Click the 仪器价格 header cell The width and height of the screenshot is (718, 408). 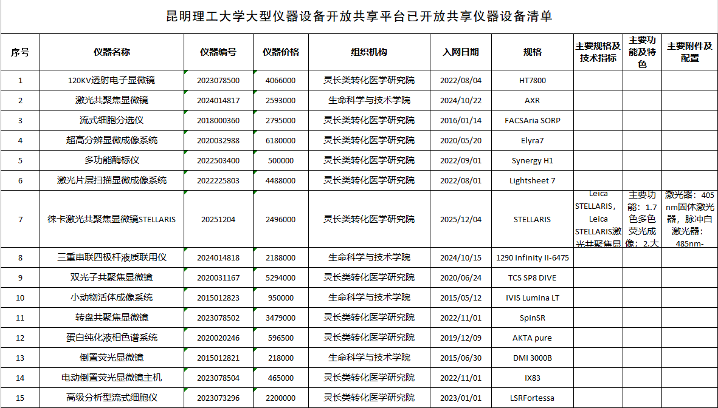280,52
